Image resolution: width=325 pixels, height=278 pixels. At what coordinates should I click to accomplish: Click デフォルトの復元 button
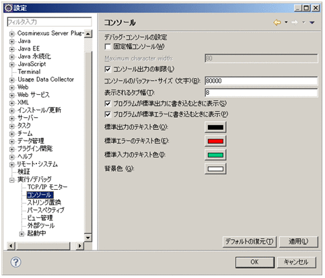250,242
